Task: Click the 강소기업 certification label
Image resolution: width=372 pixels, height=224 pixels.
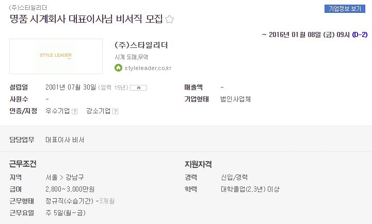Action: coord(99,111)
